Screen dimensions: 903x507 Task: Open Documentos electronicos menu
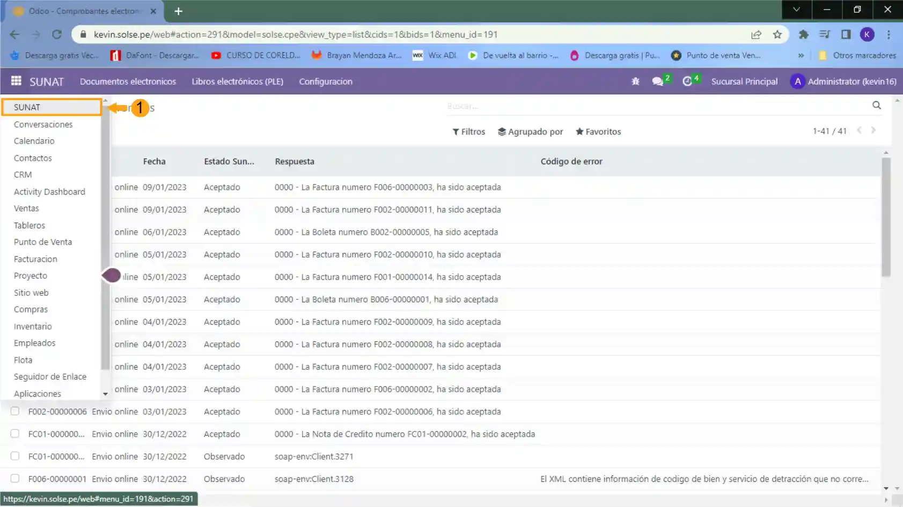(128, 81)
